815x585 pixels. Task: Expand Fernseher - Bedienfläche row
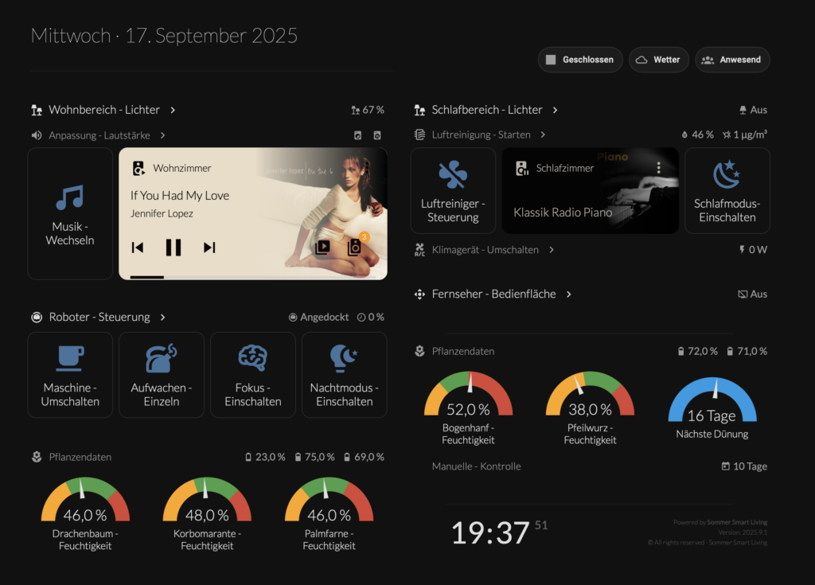493,294
